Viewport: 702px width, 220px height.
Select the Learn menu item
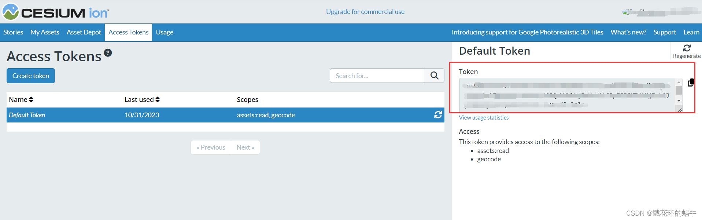click(691, 32)
